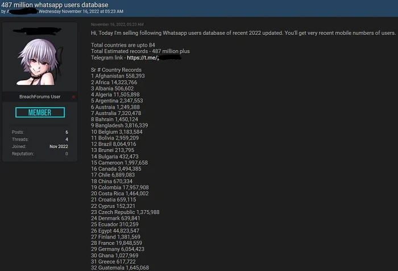The image size is (398, 271).
Task: Click the 'Guatemala 1,645,068' list entry
Action: click(120, 268)
